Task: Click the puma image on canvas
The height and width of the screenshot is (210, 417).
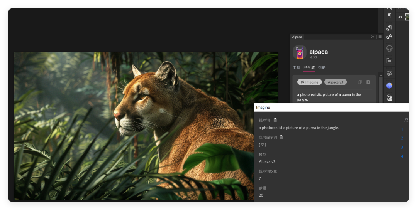Action: [x=146, y=126]
